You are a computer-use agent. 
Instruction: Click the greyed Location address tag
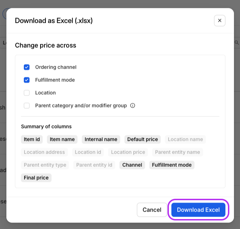point(44,152)
